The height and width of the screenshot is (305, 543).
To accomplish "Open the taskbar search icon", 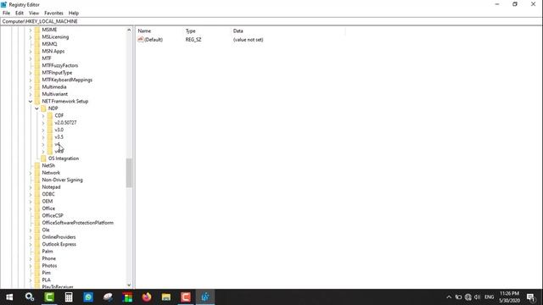I will tap(30, 297).
